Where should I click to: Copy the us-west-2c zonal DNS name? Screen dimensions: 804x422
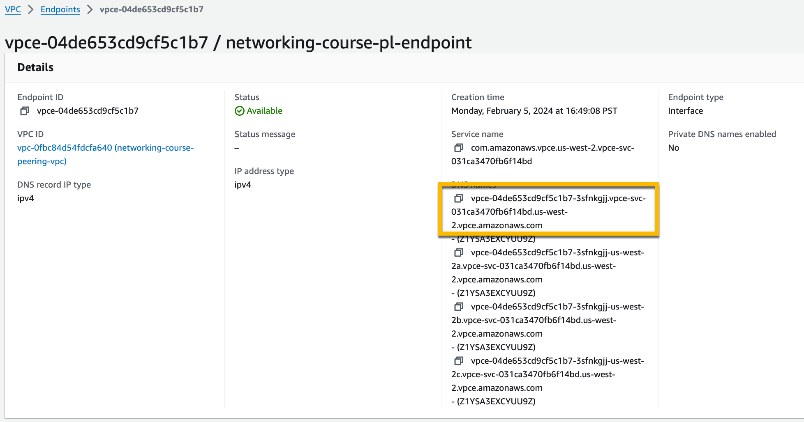(x=457, y=361)
